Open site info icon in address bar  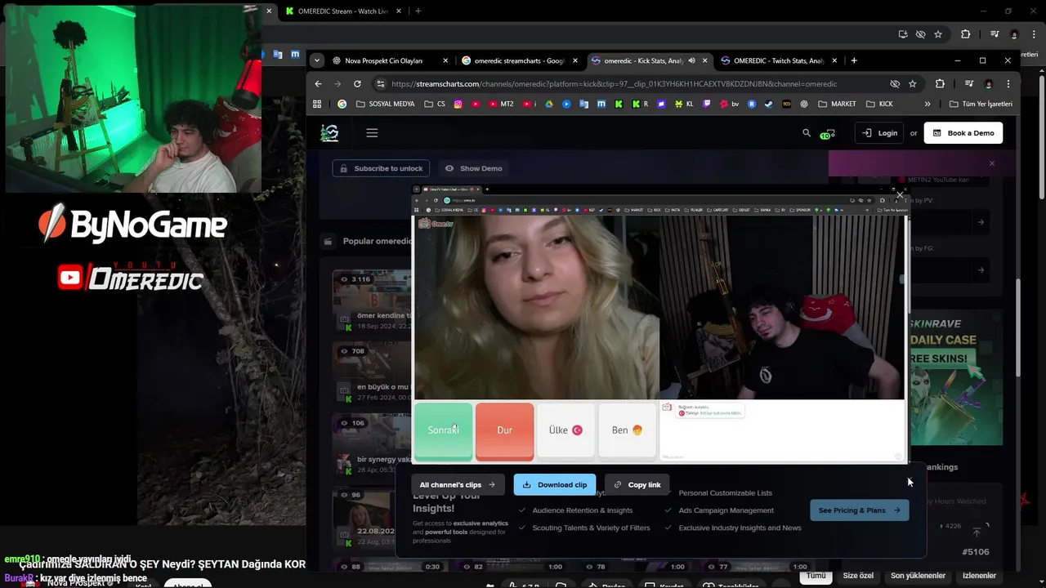(x=380, y=83)
